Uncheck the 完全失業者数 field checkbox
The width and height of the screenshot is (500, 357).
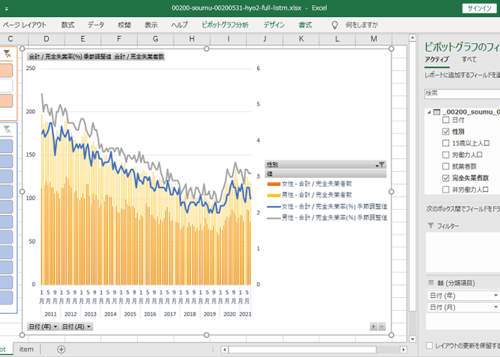click(446, 178)
